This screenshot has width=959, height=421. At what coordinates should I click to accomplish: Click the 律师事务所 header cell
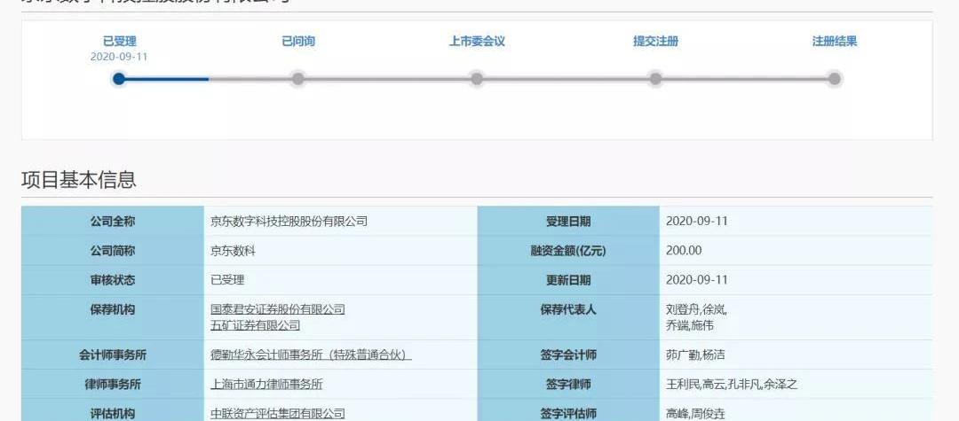[113, 385]
